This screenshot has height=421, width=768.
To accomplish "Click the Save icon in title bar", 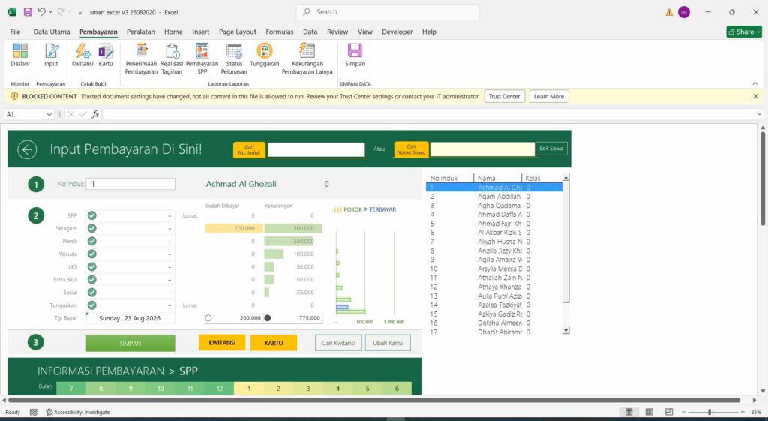I will (28, 12).
